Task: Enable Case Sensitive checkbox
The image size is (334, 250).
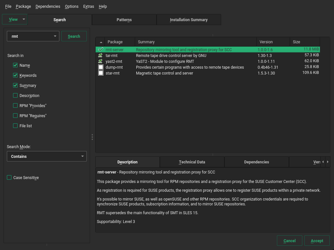Action: (x=9, y=178)
